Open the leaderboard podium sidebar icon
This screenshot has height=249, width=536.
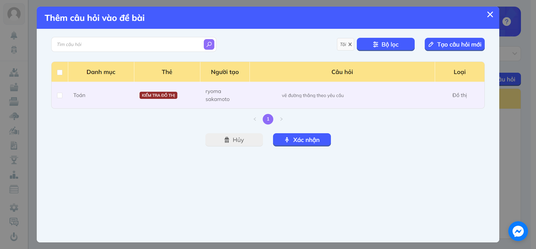tap(14, 175)
